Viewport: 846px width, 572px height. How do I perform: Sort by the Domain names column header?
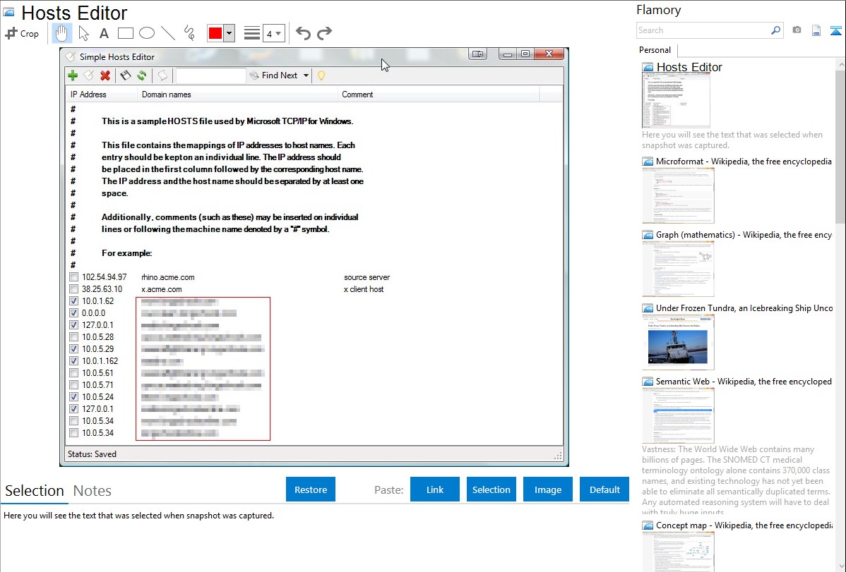coord(237,95)
